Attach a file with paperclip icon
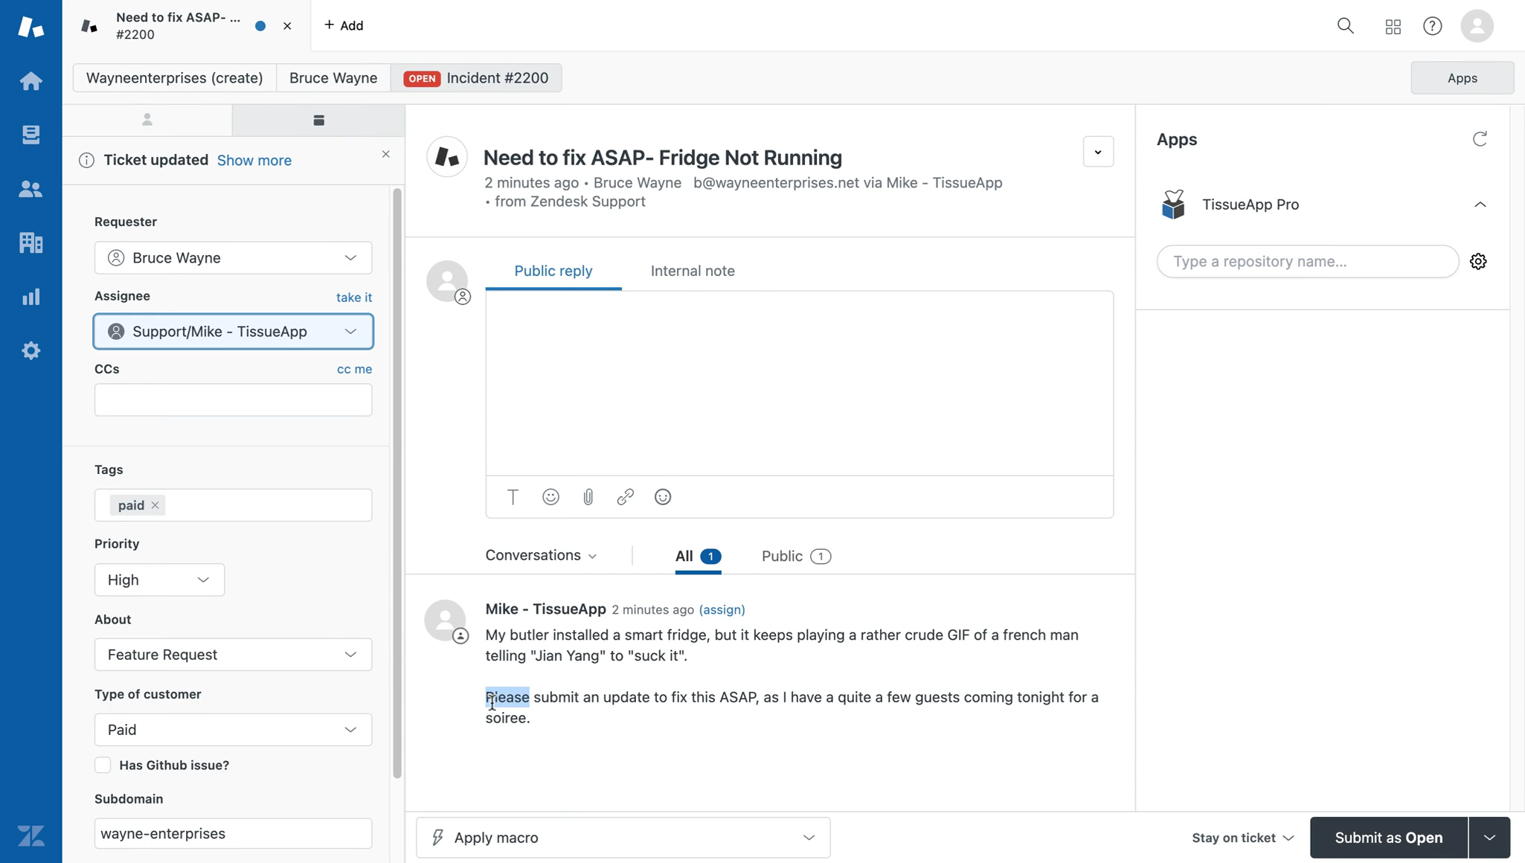The image size is (1525, 863). point(588,497)
